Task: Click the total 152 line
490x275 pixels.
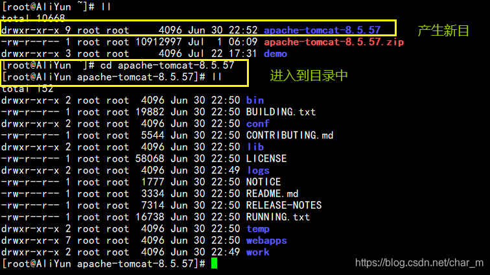Action: 27,89
